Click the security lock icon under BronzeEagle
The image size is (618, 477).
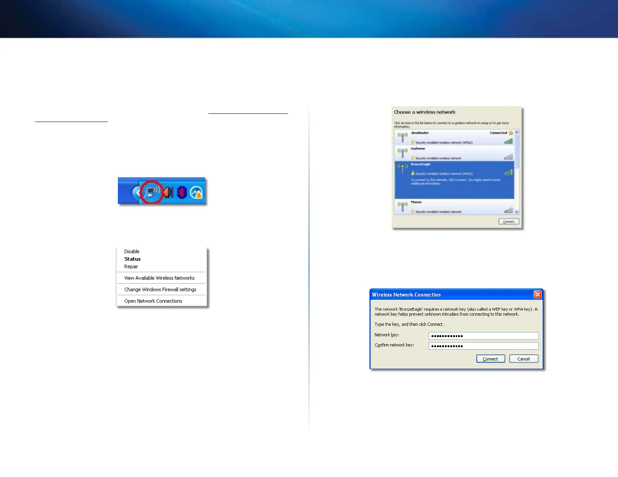(x=413, y=173)
